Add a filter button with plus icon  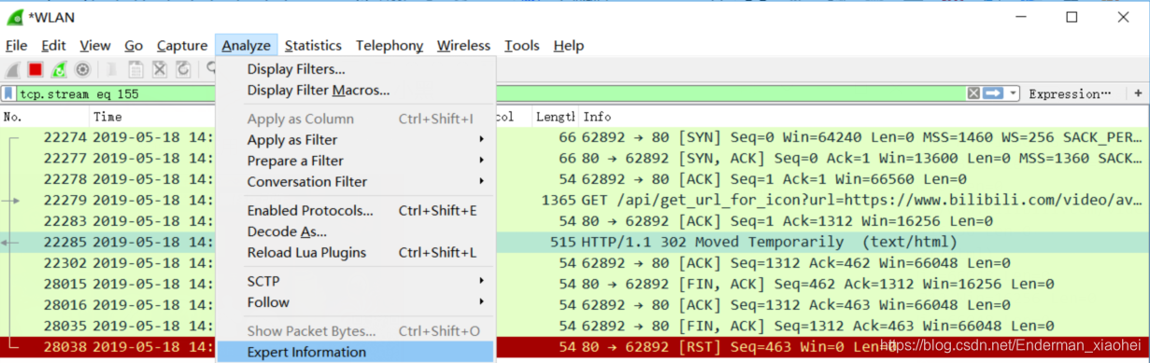(x=1138, y=93)
